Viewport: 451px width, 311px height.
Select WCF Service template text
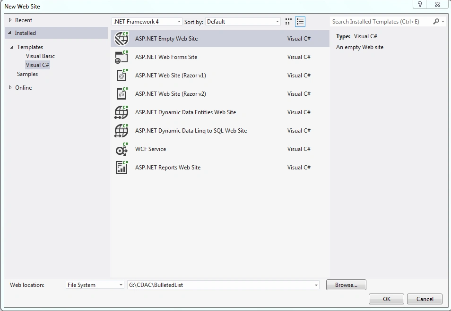click(150, 149)
